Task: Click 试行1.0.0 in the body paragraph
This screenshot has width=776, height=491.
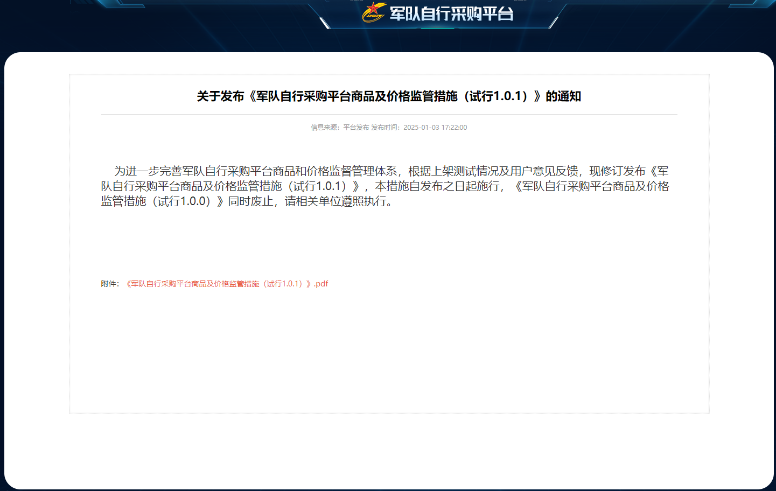Action: coord(183,201)
